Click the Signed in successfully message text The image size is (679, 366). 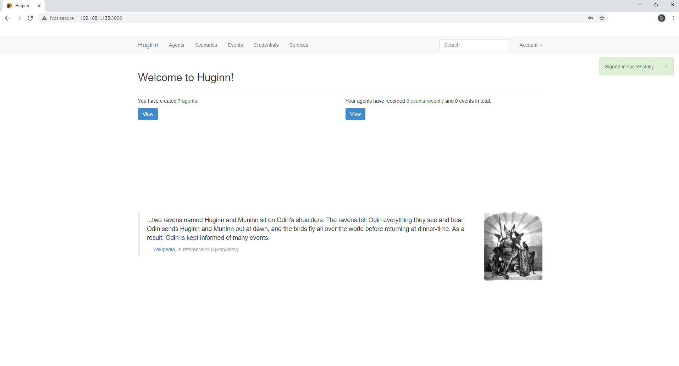pos(629,67)
